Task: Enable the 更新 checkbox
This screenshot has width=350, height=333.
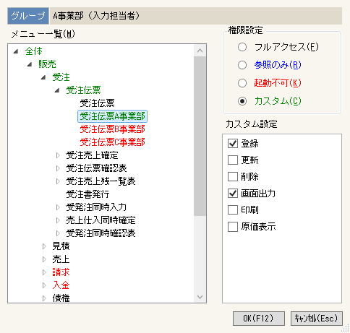Action: tap(233, 160)
